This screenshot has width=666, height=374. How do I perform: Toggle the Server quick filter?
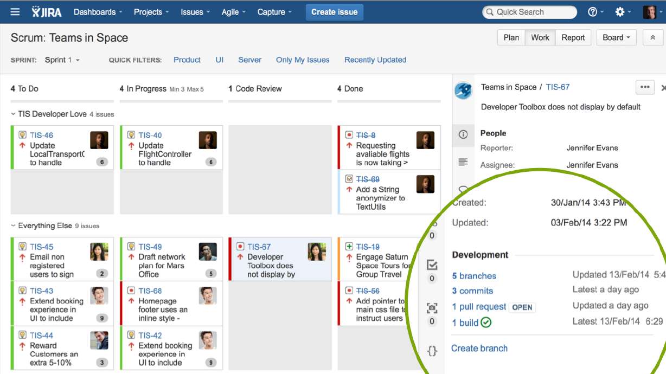(x=249, y=60)
